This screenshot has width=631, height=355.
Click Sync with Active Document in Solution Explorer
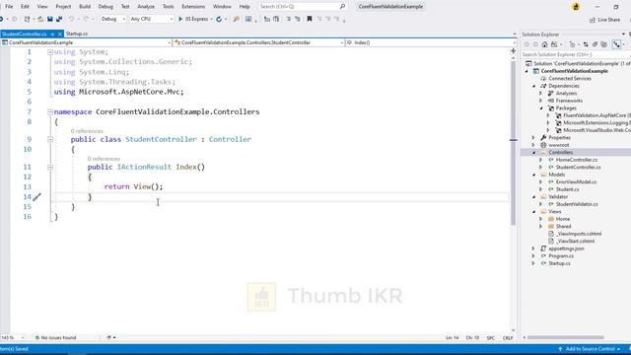point(586,44)
